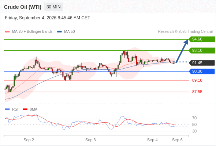Viewport: 216px width, 146px height.
Task: Click the green 93.10 resistance label
Action: click(202, 50)
